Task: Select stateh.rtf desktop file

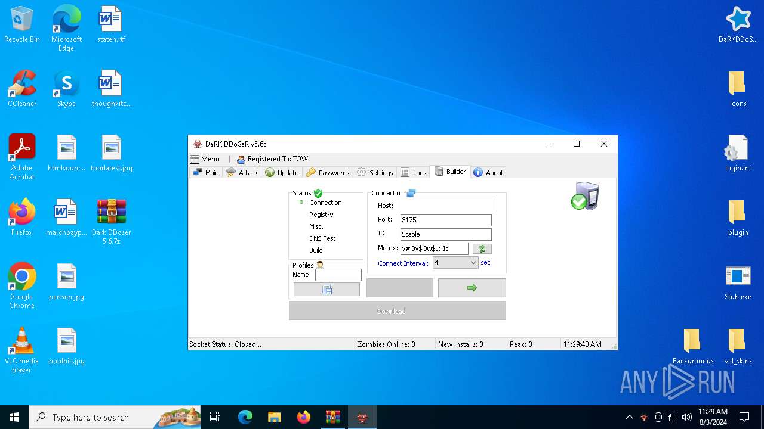Action: click(x=111, y=25)
